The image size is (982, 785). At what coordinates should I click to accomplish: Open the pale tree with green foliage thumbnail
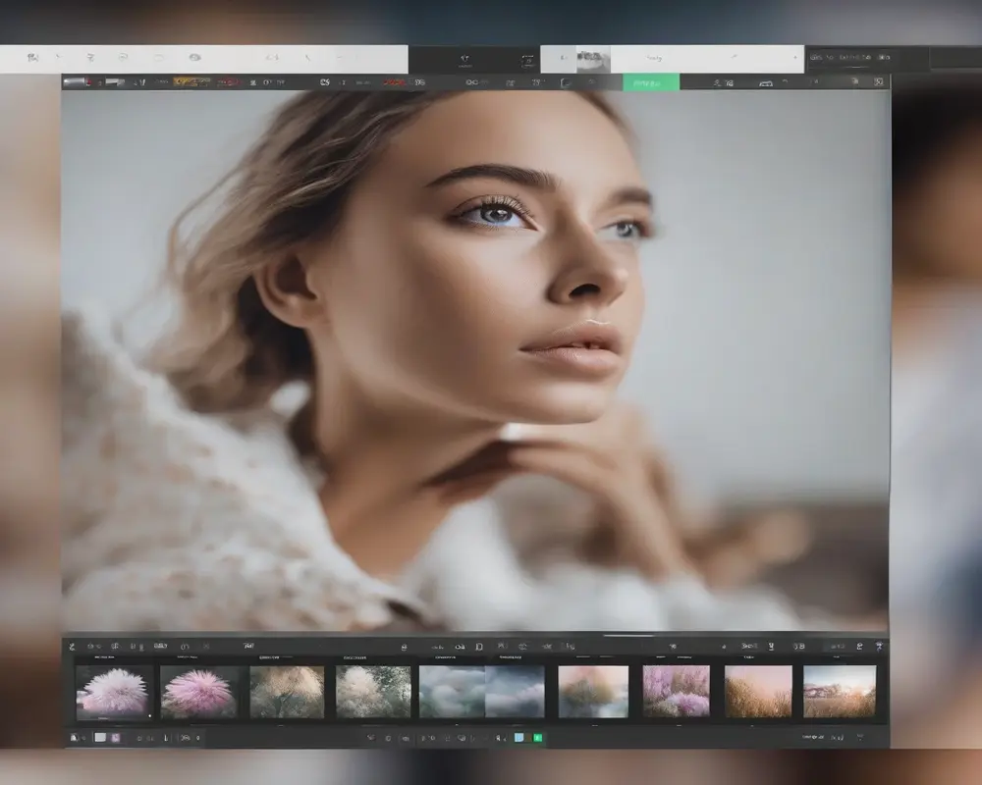(373, 692)
